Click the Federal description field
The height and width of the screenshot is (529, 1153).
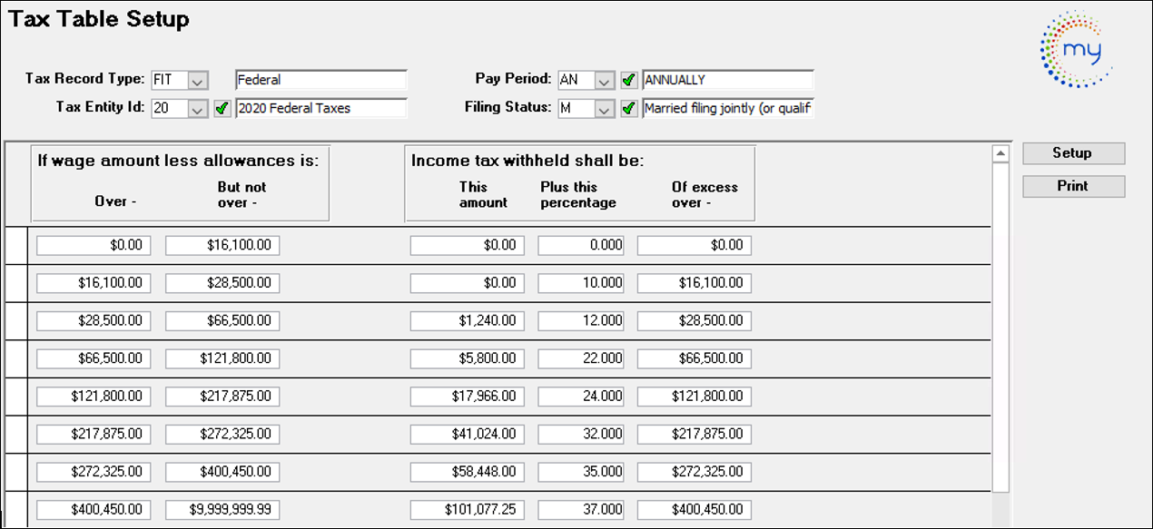[320, 80]
